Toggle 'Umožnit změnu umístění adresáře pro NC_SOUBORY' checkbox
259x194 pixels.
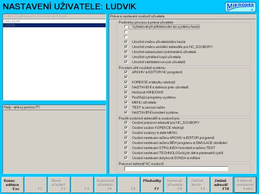pos(126,46)
